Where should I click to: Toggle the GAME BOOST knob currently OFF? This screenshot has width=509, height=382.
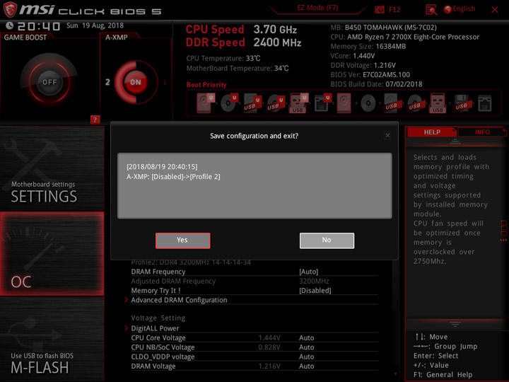[x=49, y=82]
